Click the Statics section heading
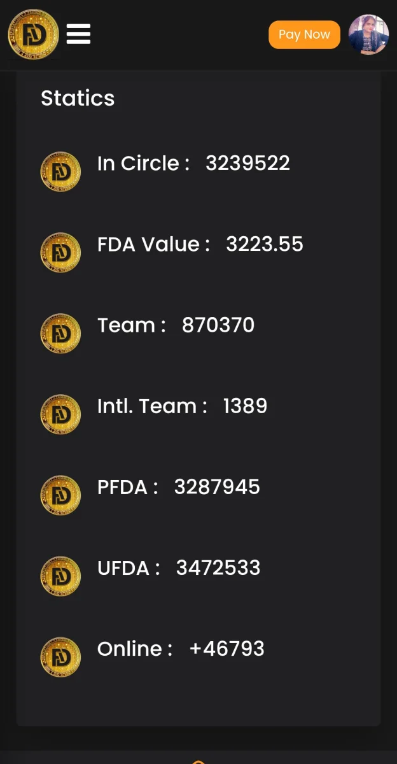The width and height of the screenshot is (397, 764). (78, 98)
